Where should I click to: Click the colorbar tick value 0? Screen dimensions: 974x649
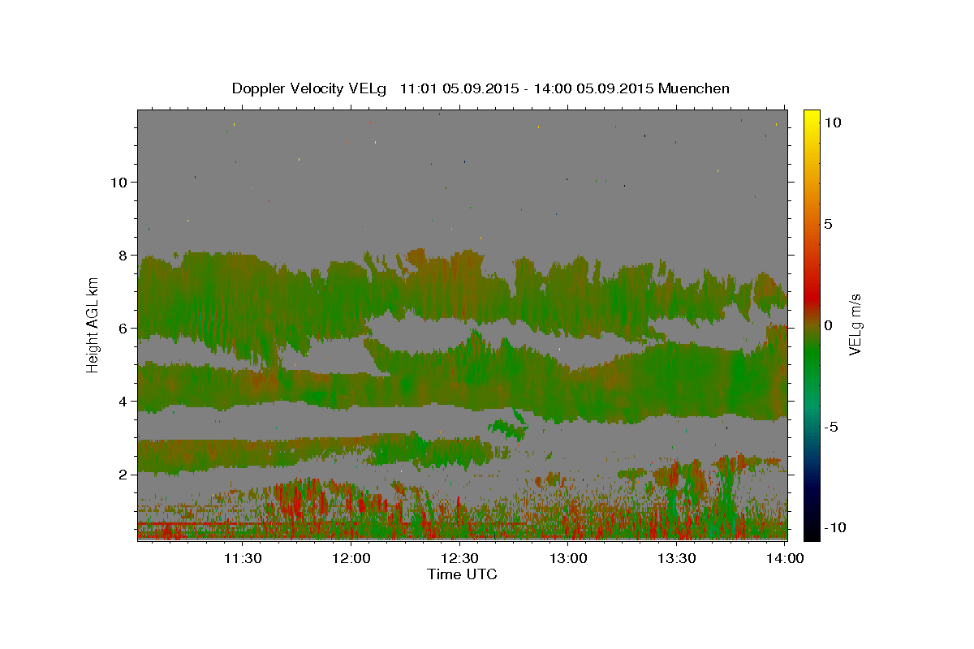(830, 324)
